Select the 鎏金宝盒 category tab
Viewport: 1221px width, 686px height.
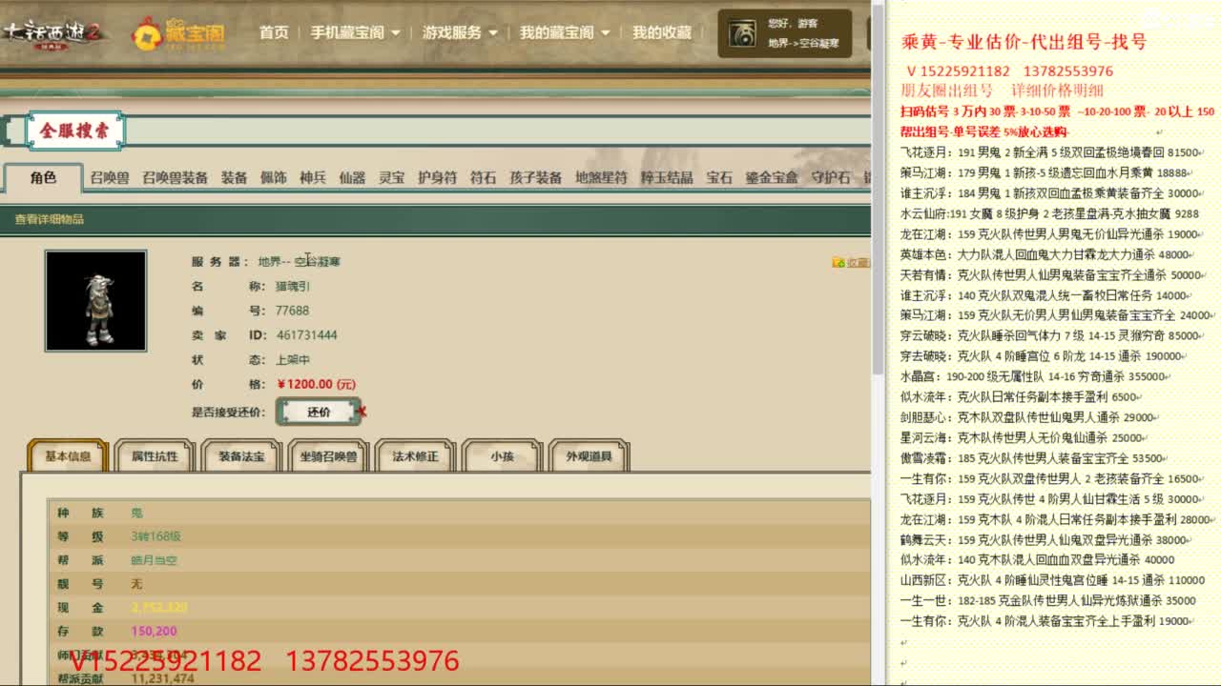click(772, 177)
